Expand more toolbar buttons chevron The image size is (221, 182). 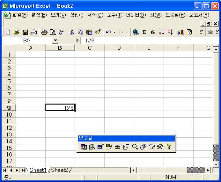pos(201,32)
